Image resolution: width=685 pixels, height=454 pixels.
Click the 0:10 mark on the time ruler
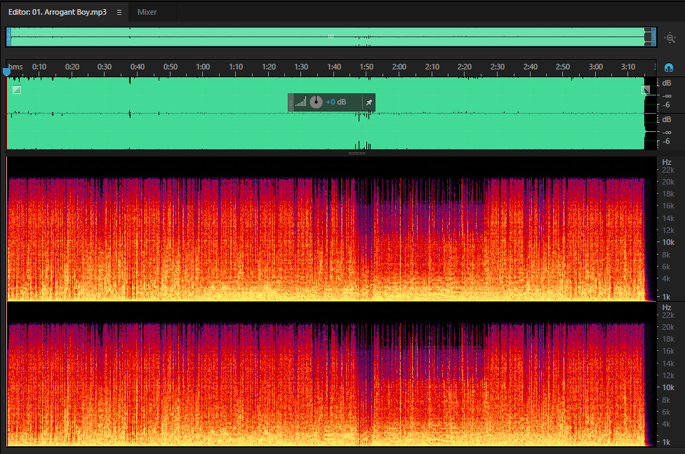pyautogui.click(x=39, y=67)
